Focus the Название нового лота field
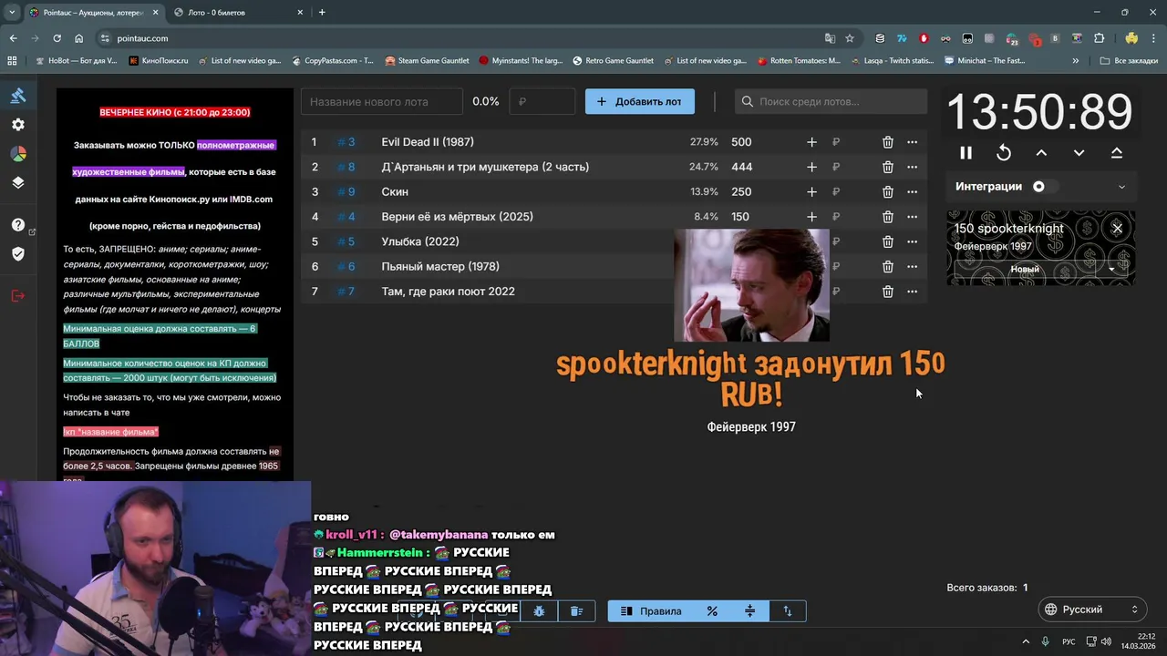1167x656 pixels. [382, 101]
